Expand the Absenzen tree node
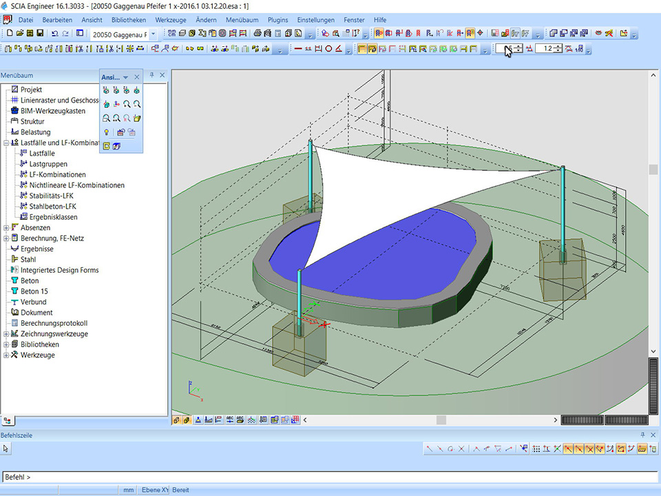The image size is (661, 496). click(x=6, y=228)
